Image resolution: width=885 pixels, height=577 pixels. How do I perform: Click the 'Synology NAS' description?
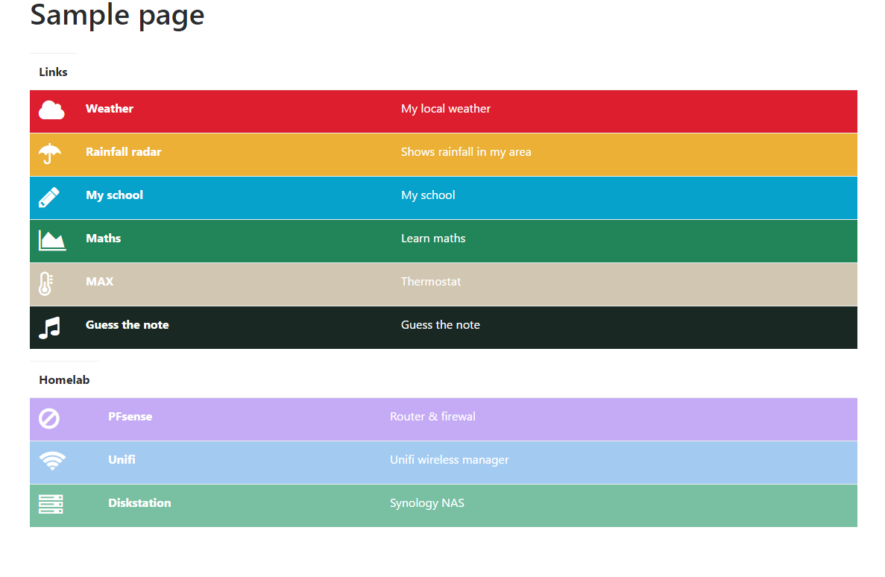(427, 503)
